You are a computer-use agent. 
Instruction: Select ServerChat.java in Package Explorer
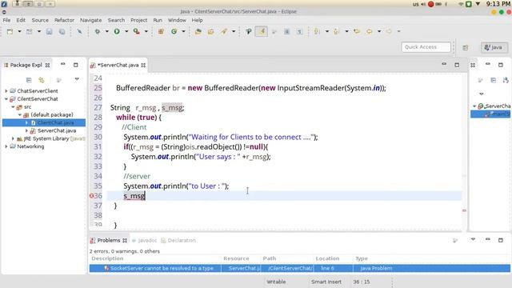(57, 130)
